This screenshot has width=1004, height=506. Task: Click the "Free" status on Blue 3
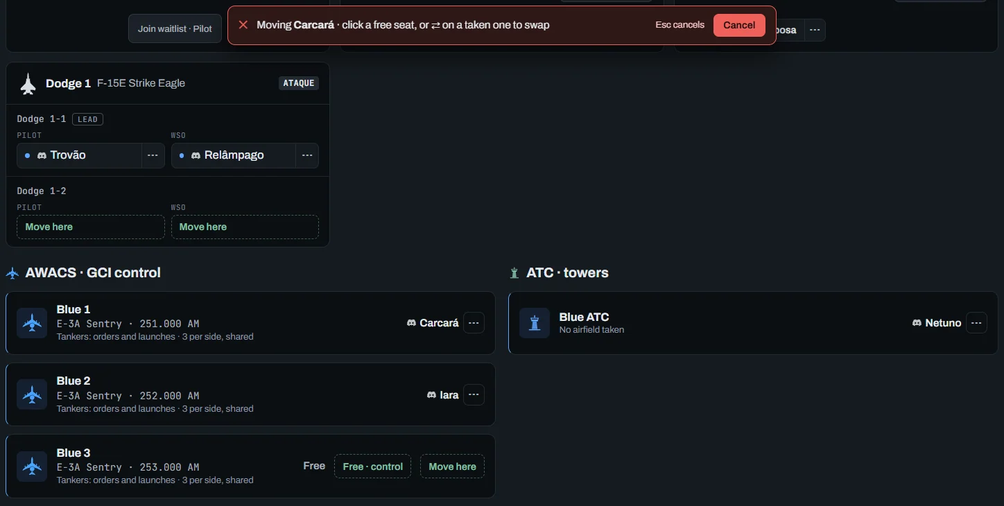coord(314,466)
